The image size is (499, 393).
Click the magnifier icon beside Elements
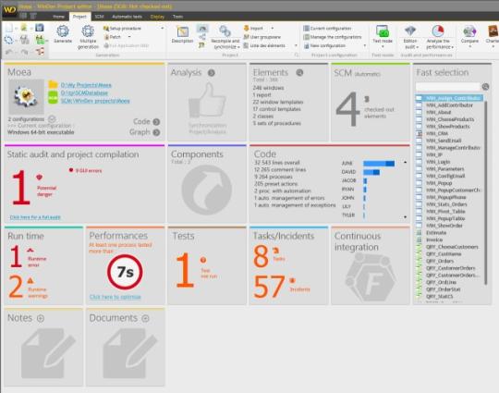tap(299, 73)
